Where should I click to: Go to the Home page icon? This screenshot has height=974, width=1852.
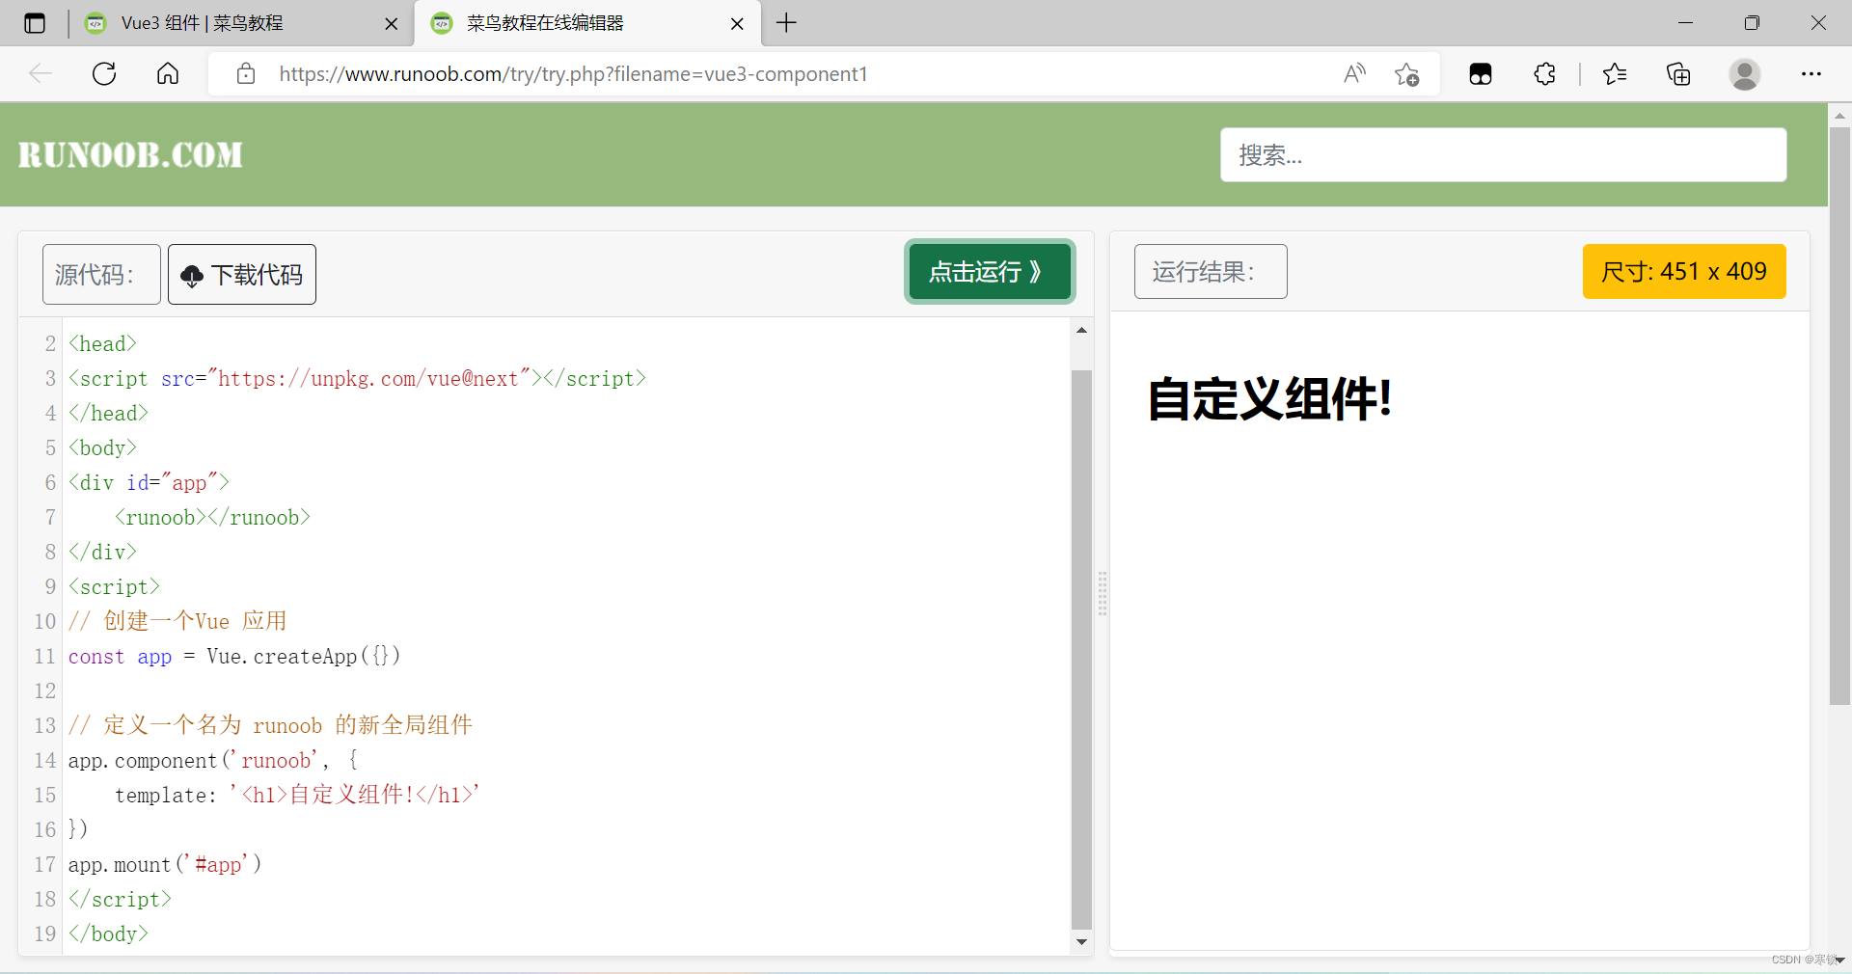pos(168,73)
